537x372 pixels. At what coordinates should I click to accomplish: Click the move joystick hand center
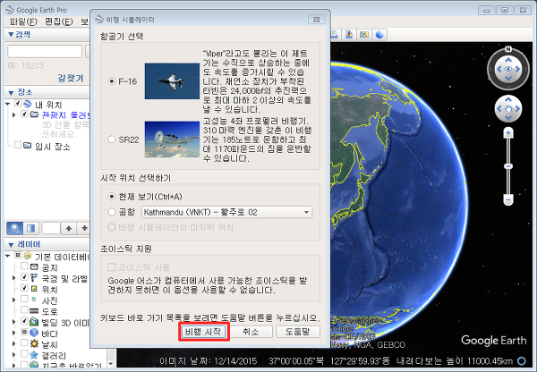pyautogui.click(x=508, y=109)
